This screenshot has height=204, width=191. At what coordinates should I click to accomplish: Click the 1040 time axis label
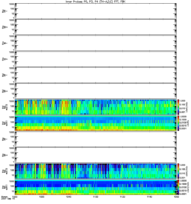(x=69, y=197)
